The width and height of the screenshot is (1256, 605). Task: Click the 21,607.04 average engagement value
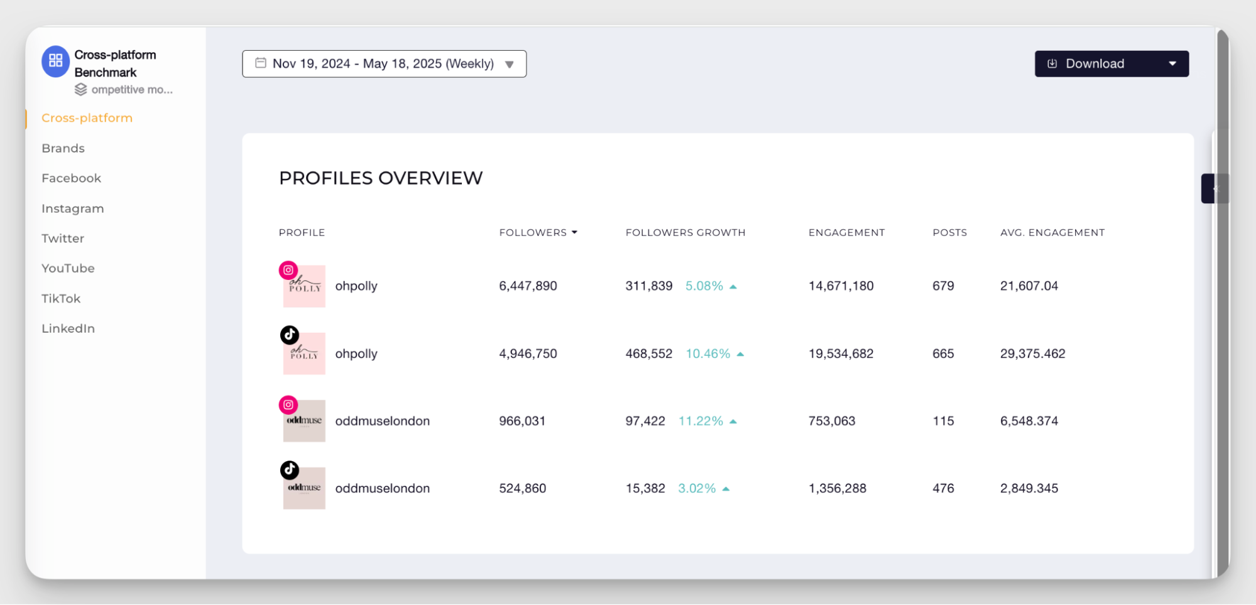[x=1029, y=286]
